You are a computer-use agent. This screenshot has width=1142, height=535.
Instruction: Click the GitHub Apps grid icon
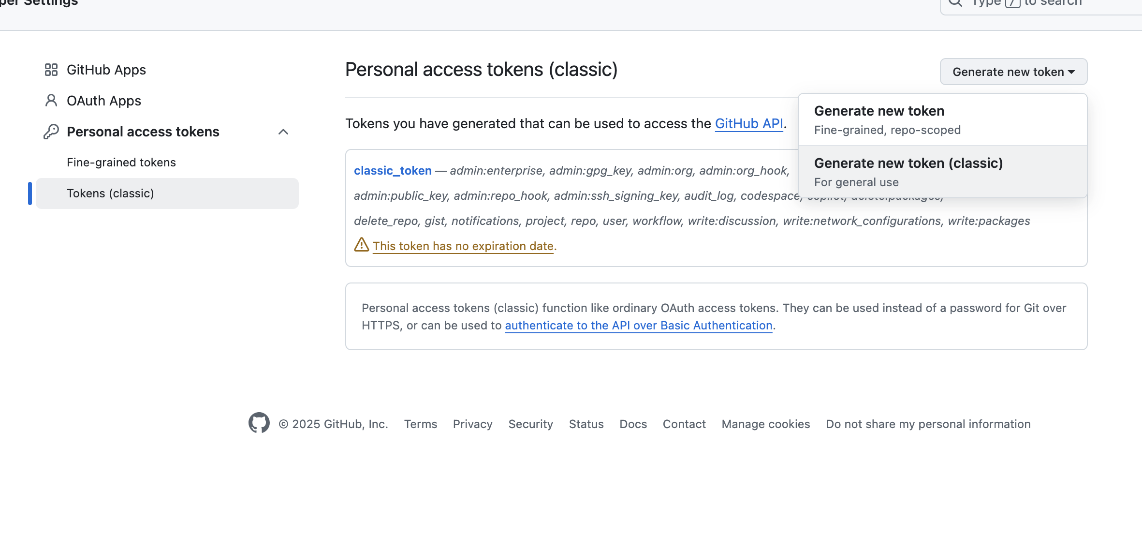51,70
